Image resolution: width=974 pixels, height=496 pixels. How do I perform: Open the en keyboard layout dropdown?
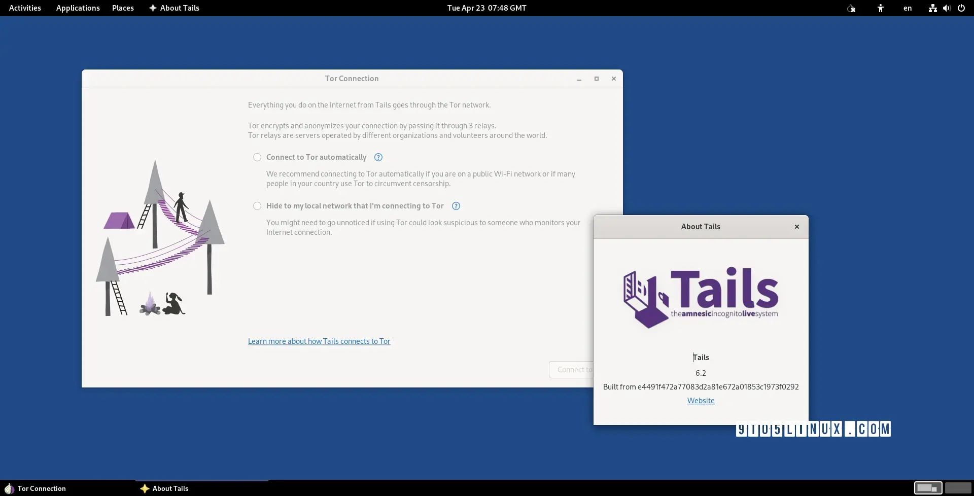(x=908, y=8)
